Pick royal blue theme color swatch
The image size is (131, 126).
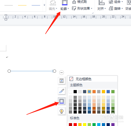(x=108, y=92)
